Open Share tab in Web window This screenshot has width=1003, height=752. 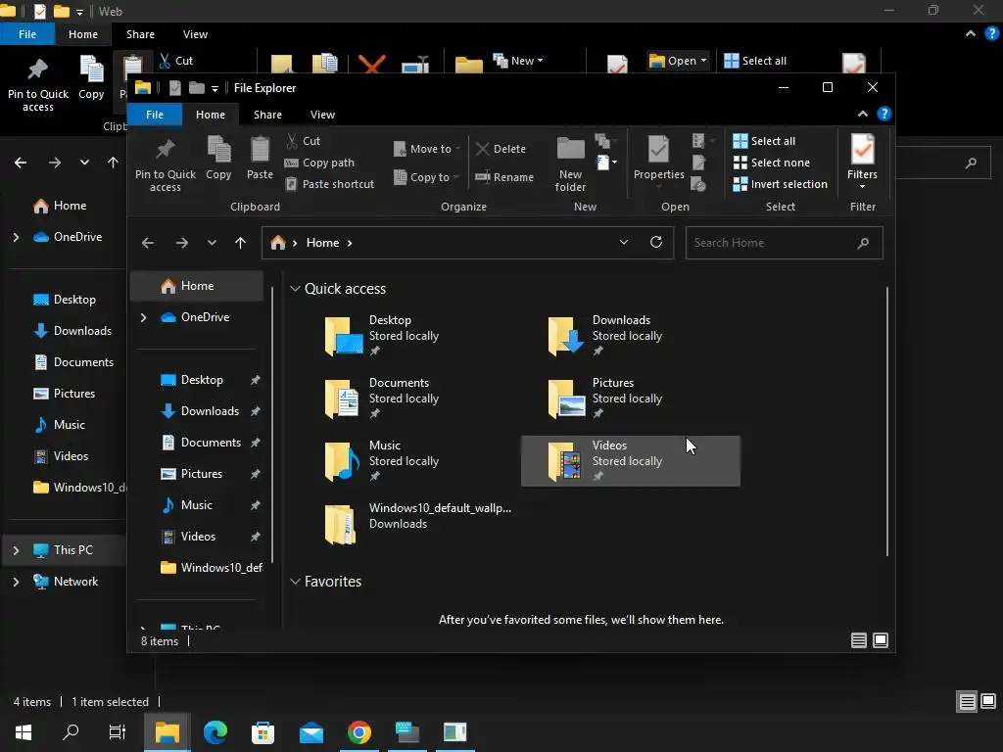[140, 34]
